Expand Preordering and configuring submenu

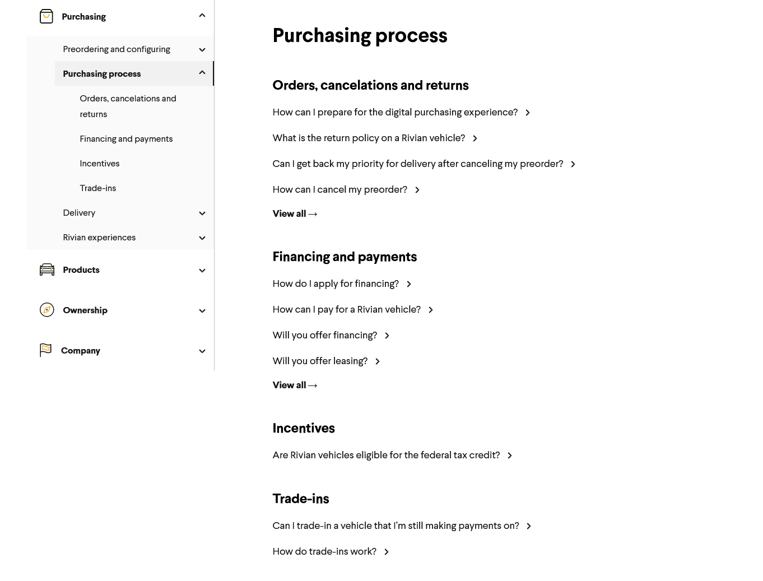click(x=202, y=50)
